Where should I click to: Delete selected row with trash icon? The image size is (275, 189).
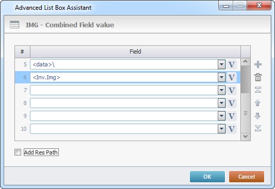click(258, 77)
